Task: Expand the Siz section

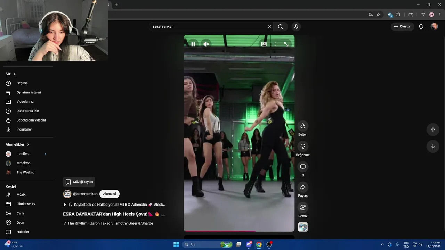Action: 10,74
